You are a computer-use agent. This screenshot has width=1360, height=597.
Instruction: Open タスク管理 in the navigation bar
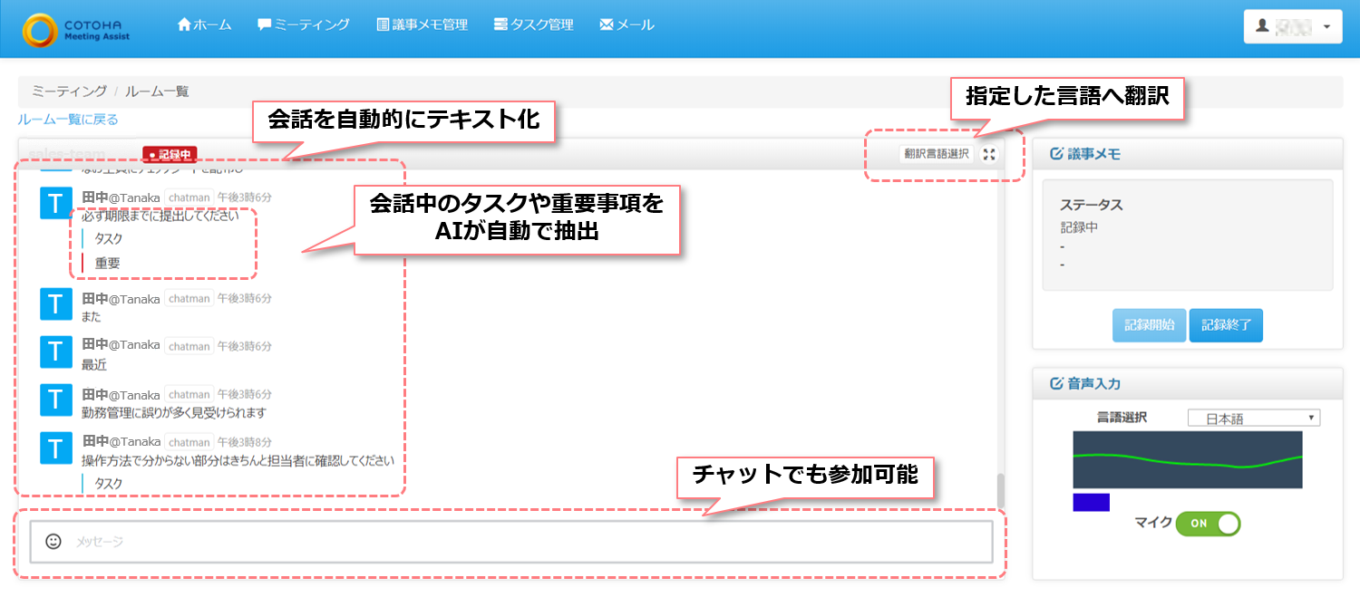tap(534, 24)
